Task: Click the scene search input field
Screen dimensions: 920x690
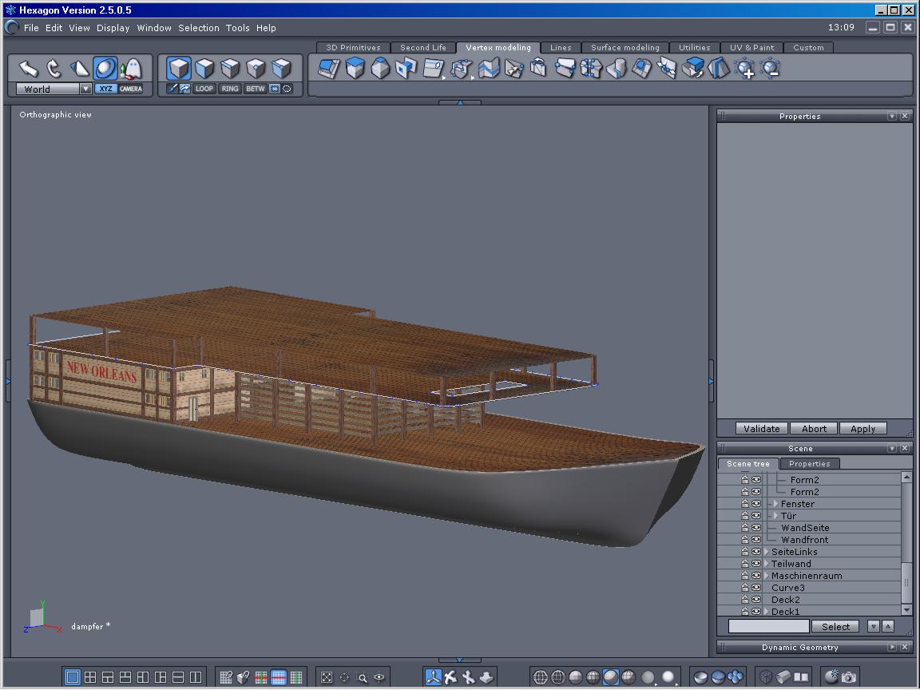Action: (x=768, y=627)
